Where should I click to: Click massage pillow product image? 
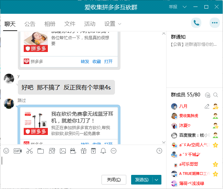click(36, 42)
